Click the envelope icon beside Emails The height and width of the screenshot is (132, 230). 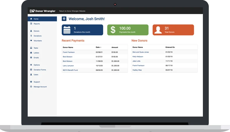[31, 58]
